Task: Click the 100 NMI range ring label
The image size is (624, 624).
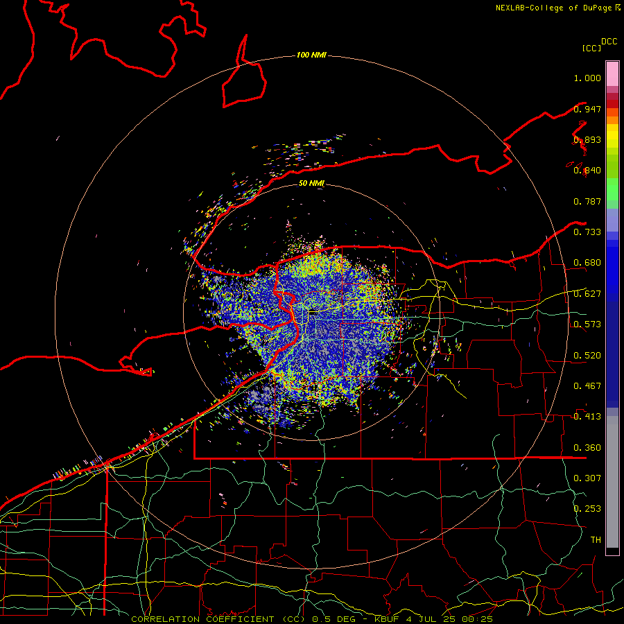Action: pyautogui.click(x=311, y=55)
